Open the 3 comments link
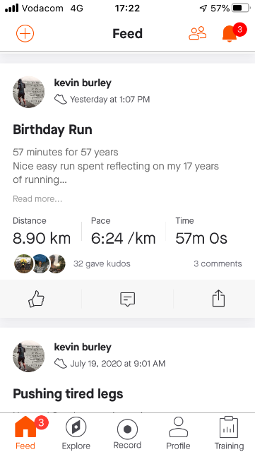255x452 pixels. tap(218, 263)
